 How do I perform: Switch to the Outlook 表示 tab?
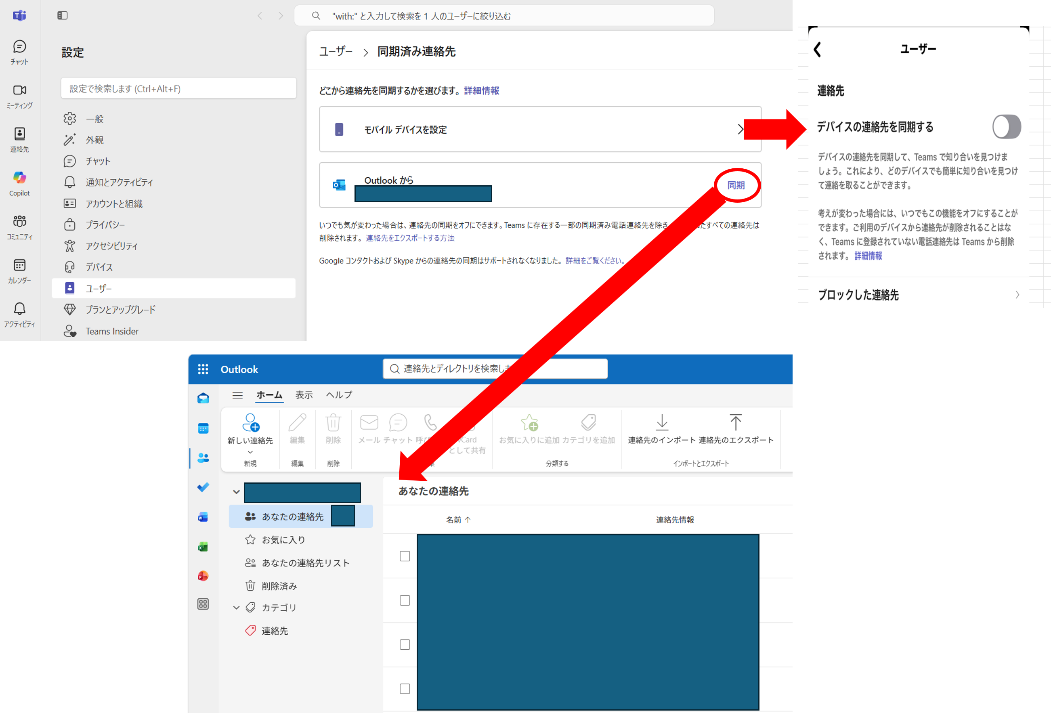click(304, 395)
